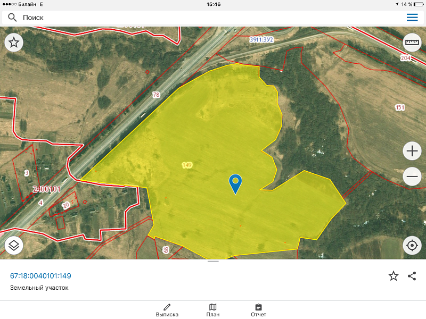Tap the blue location pin marker
426x319 pixels.
coord(235,183)
